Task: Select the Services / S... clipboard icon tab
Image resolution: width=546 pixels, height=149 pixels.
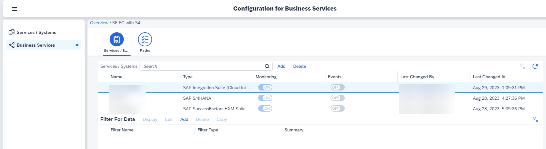Action: click(117, 39)
